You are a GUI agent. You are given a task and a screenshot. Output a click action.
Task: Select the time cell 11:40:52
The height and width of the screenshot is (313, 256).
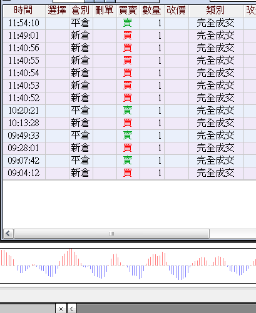click(x=24, y=98)
